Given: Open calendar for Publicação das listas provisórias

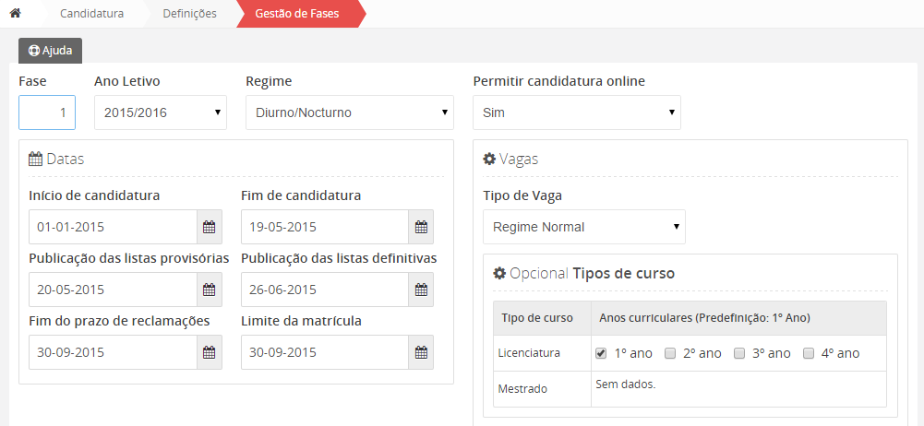Looking at the screenshot, I should click(209, 290).
